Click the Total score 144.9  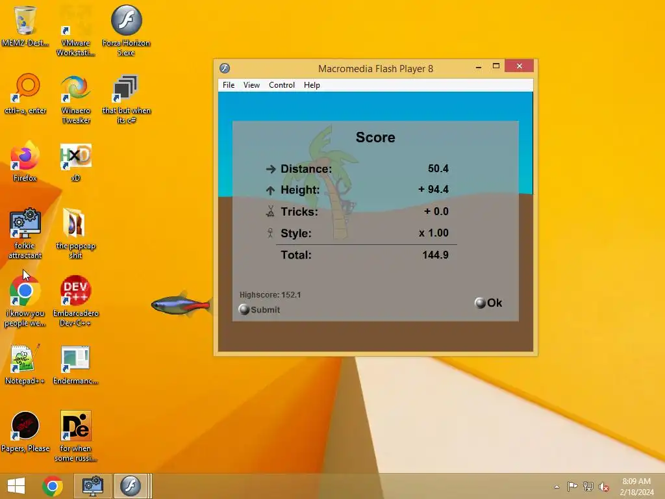tap(435, 255)
